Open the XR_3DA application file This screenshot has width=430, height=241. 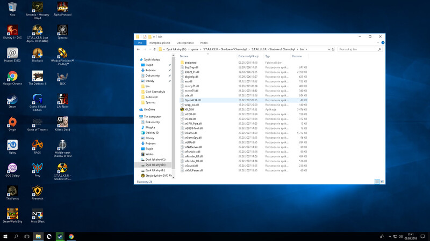[189, 110]
